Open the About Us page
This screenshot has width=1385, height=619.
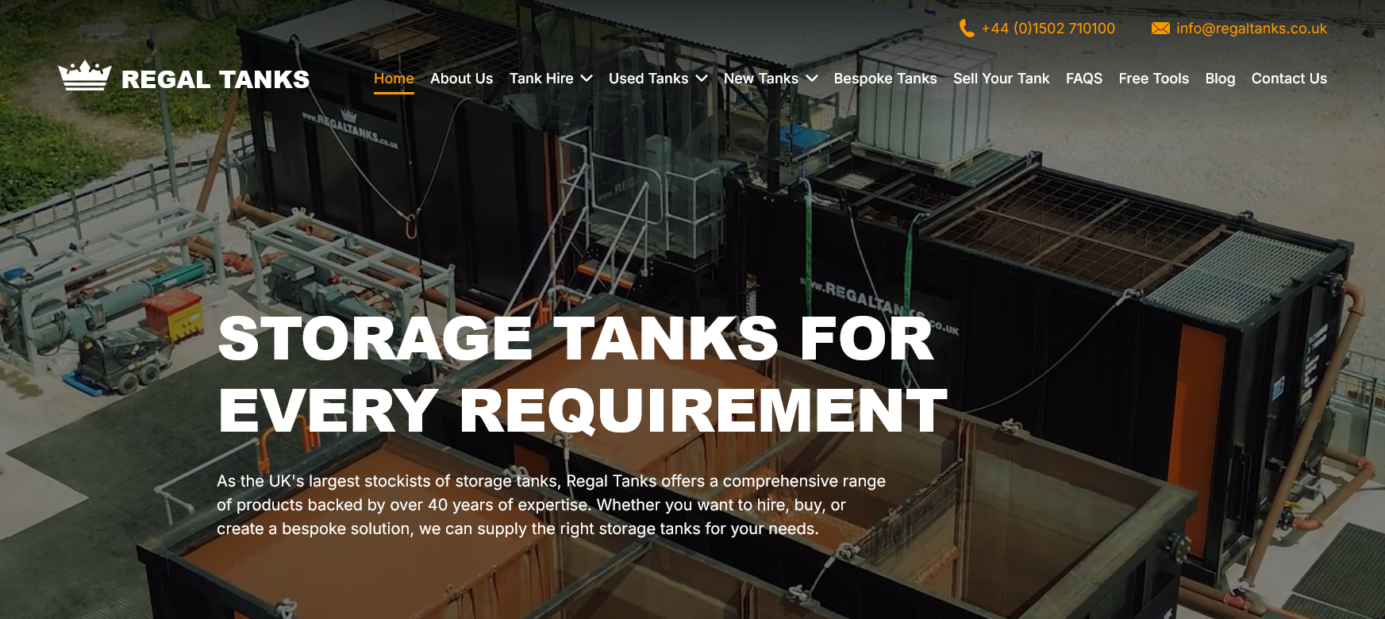point(461,79)
